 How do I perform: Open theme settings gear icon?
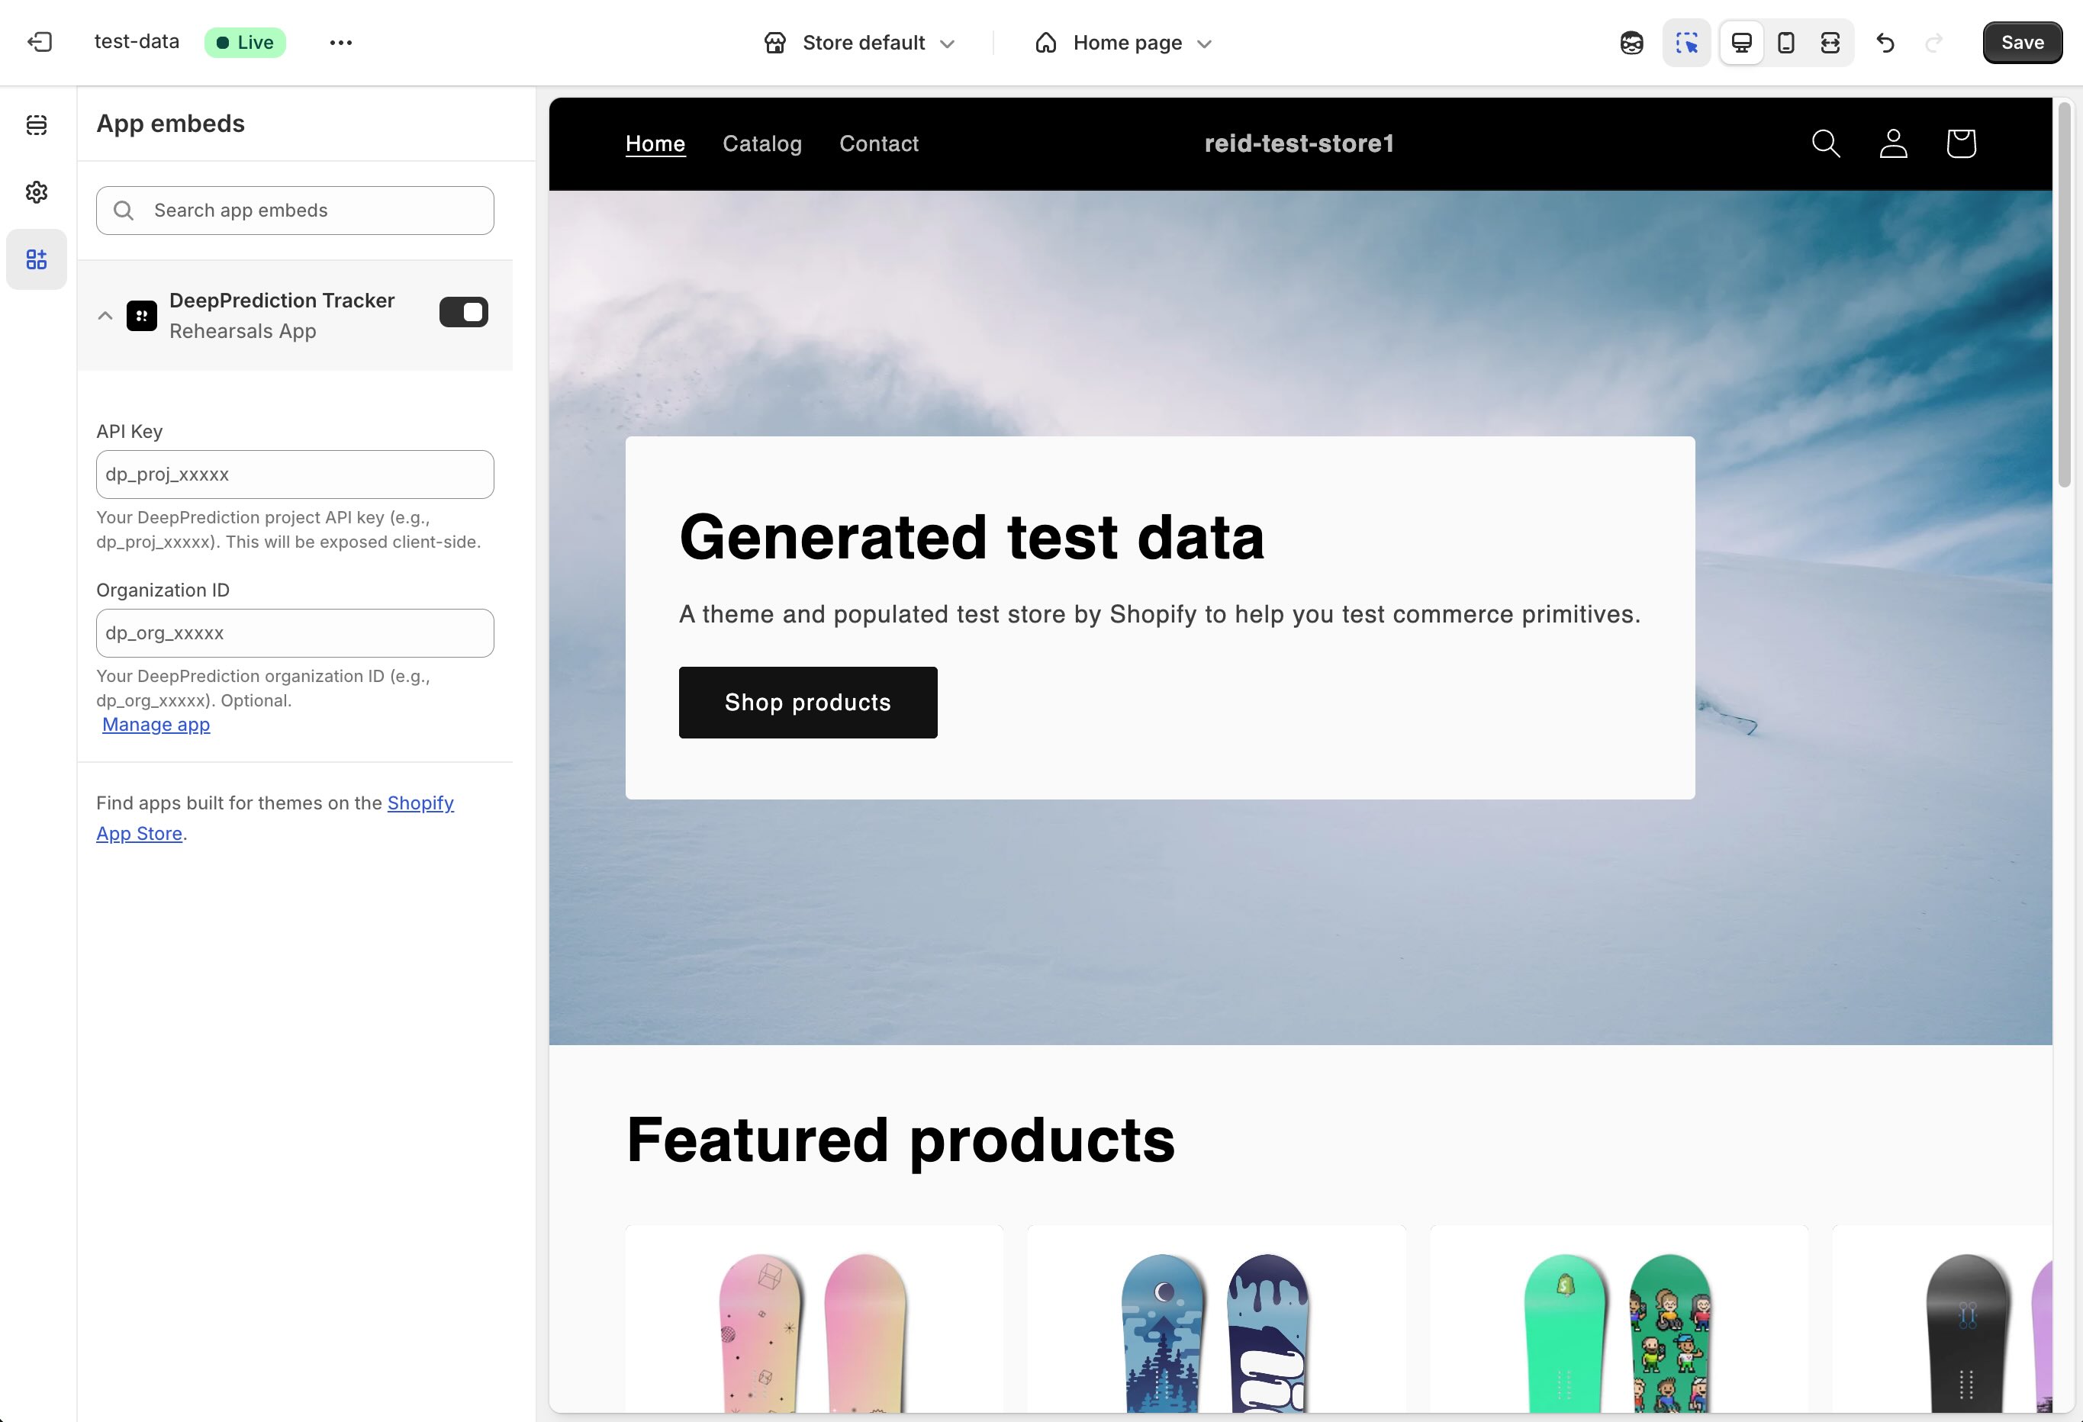click(x=37, y=191)
